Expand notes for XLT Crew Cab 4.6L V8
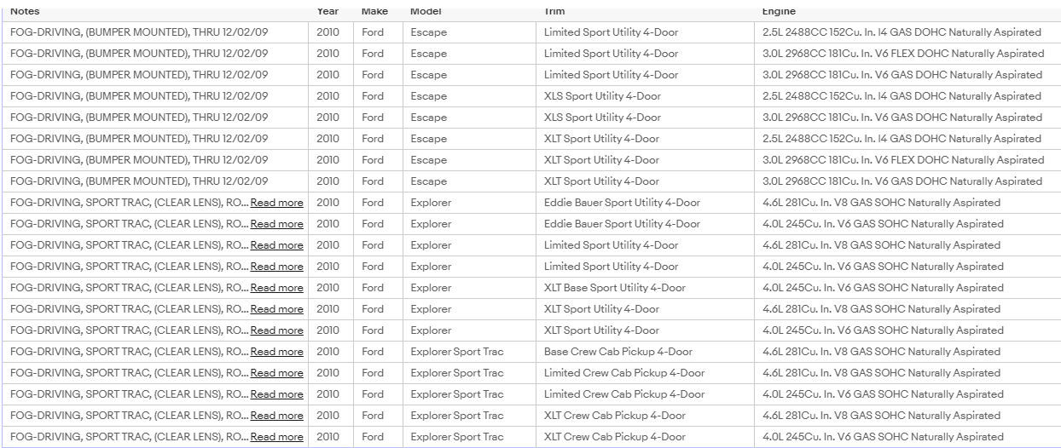Viewport: 1061px width, 448px height. click(x=276, y=416)
